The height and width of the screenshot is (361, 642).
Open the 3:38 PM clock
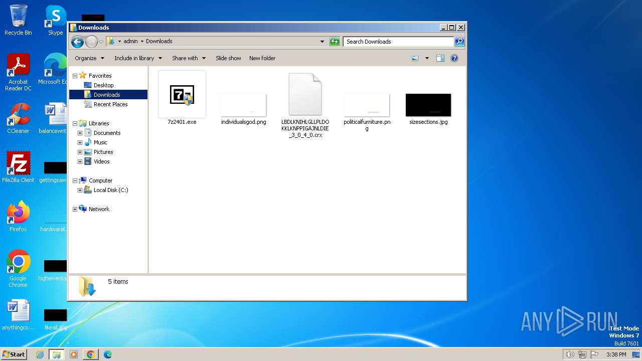[616, 354]
